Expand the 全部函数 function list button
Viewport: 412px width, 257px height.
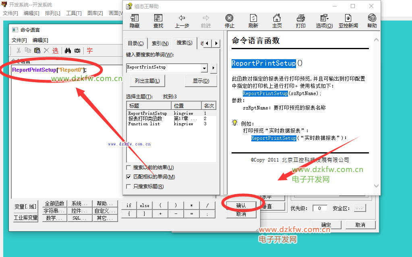(x=54, y=204)
